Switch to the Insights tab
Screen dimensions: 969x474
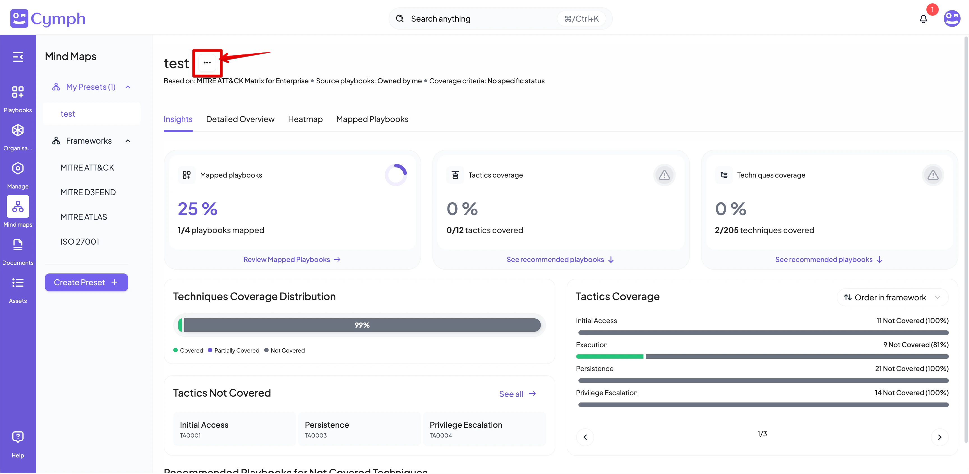(178, 119)
